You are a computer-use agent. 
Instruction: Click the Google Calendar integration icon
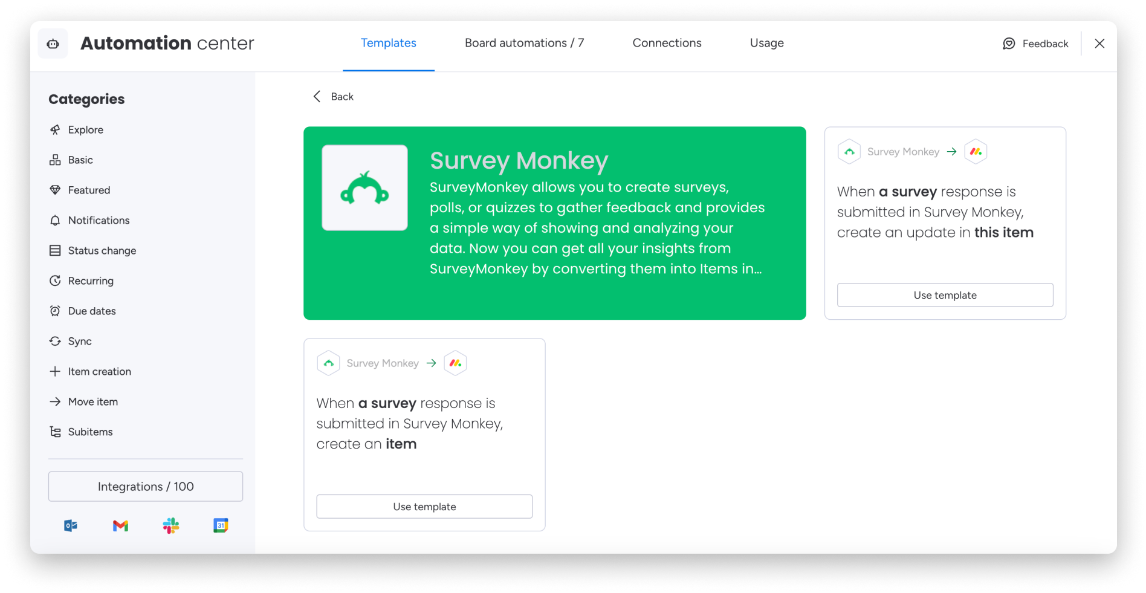point(221,526)
